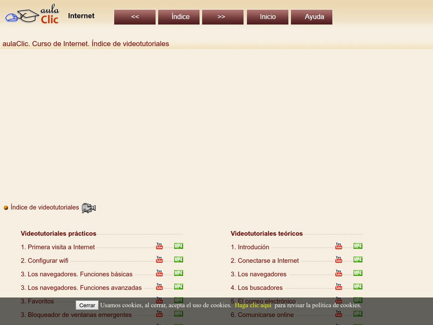Screen dimensions: 433x325
Task: Download MP4 for Introdución
Action: [358, 246]
